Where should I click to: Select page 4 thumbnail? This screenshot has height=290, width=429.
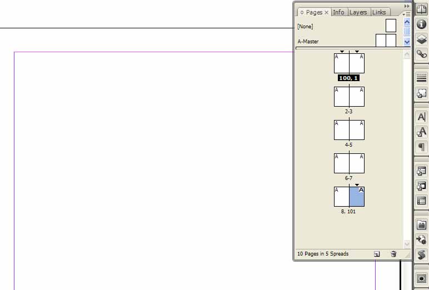(341, 130)
